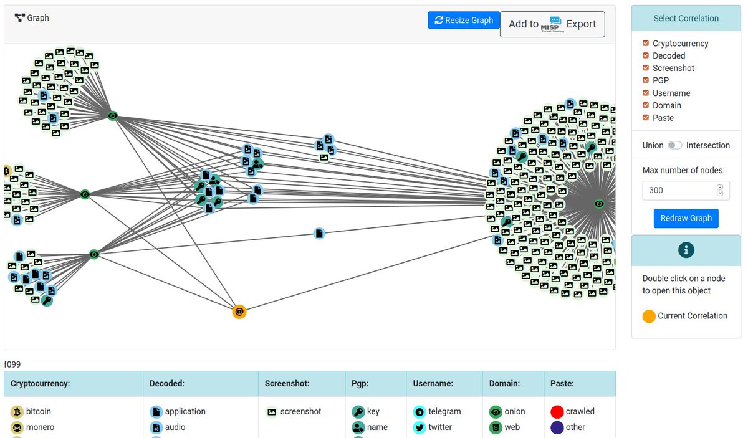Disable the Paste correlation checkbox
Screen dimensions: 748x438
tap(646, 118)
